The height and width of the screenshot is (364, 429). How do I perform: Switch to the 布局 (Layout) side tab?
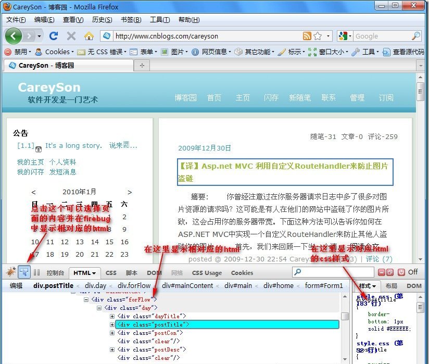coord(391,286)
